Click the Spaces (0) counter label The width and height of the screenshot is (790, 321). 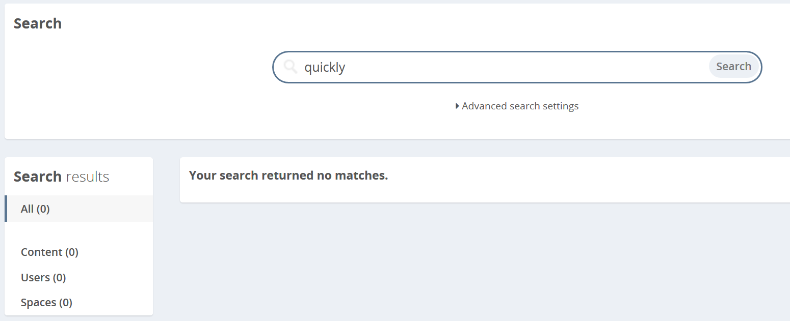[x=46, y=302]
